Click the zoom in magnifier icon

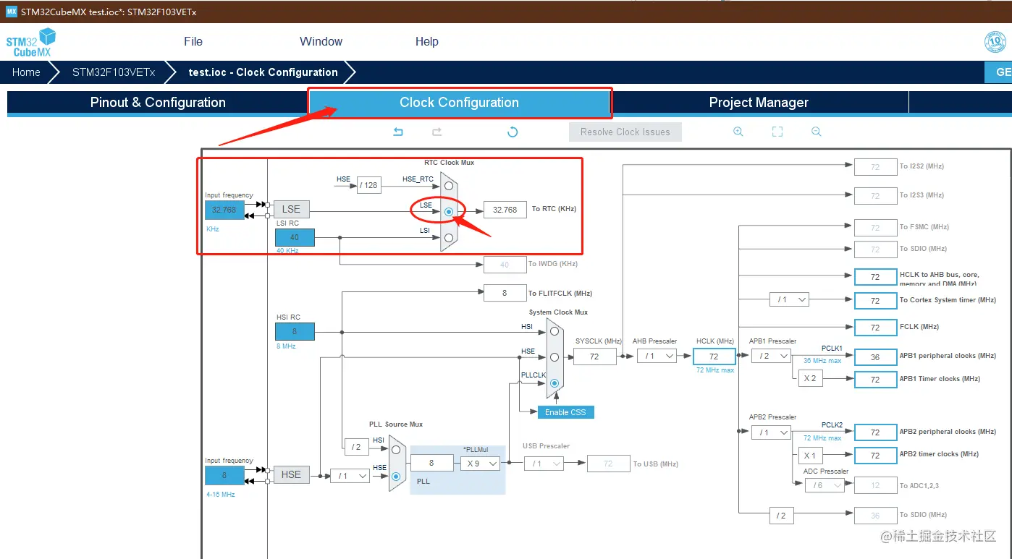[738, 132]
